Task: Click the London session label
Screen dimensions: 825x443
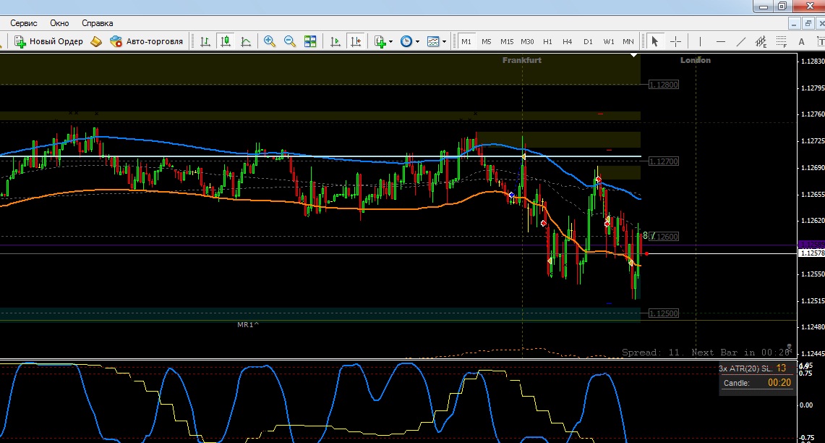Action: [696, 60]
